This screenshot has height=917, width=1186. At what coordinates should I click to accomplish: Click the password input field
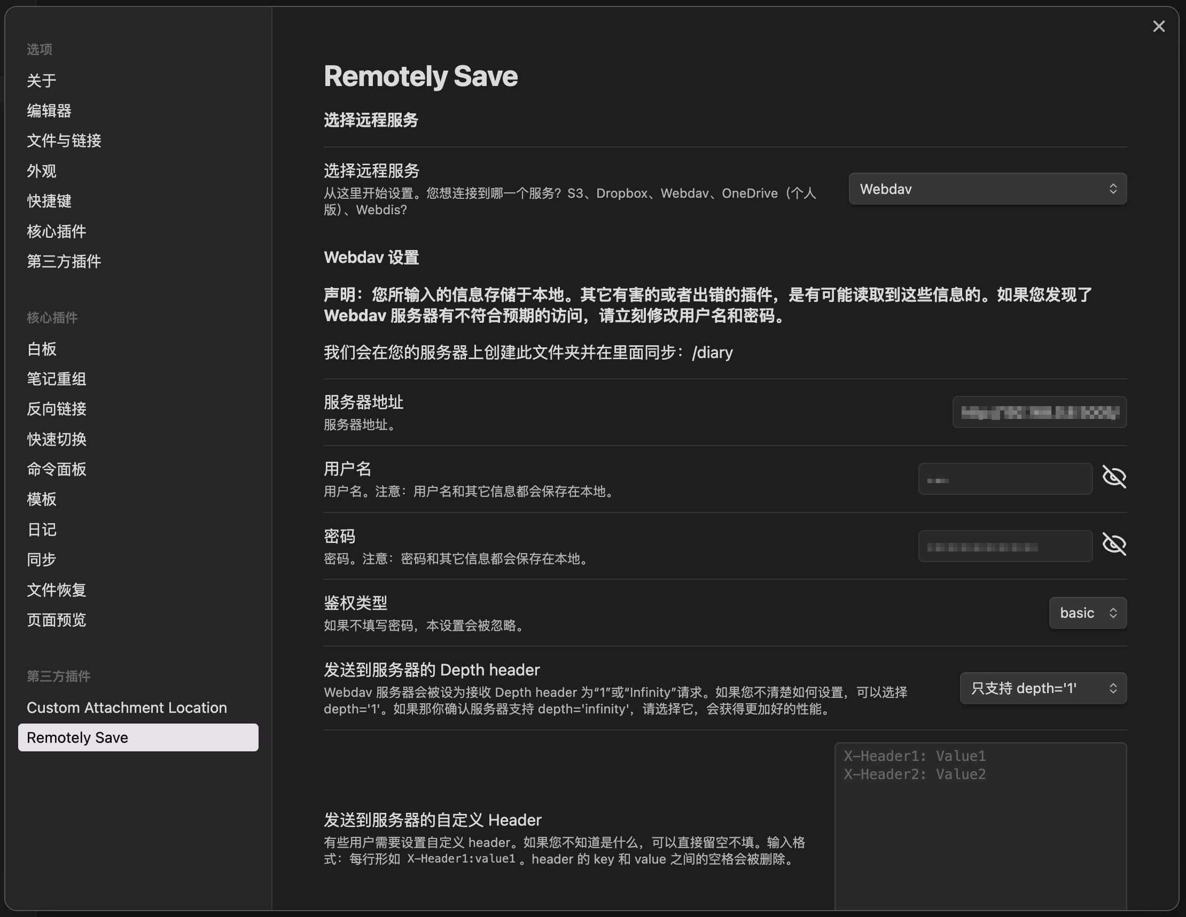point(1004,547)
